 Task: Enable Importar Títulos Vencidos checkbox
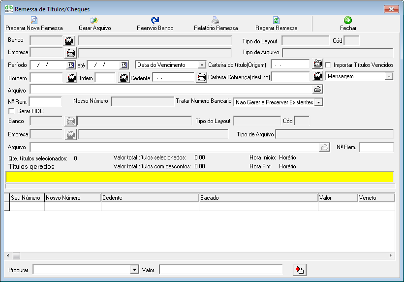328,65
